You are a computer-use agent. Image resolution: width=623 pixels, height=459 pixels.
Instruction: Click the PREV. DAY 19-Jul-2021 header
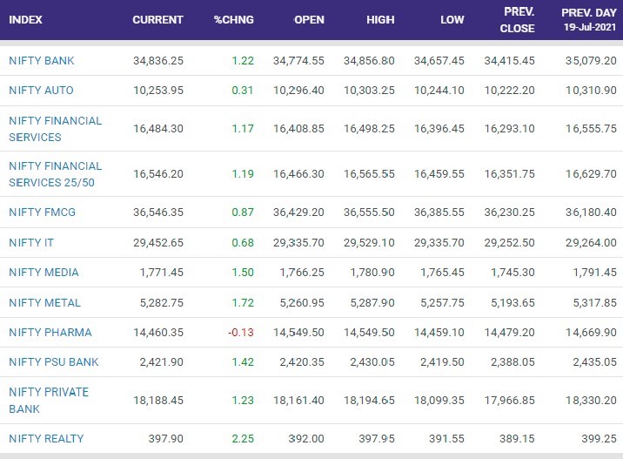click(589, 20)
